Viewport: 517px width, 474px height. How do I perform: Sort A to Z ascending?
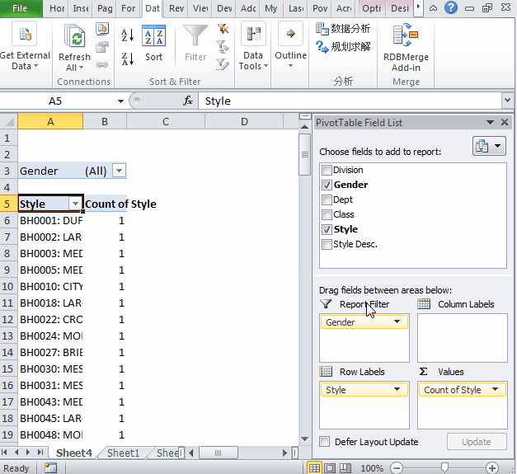click(128, 35)
